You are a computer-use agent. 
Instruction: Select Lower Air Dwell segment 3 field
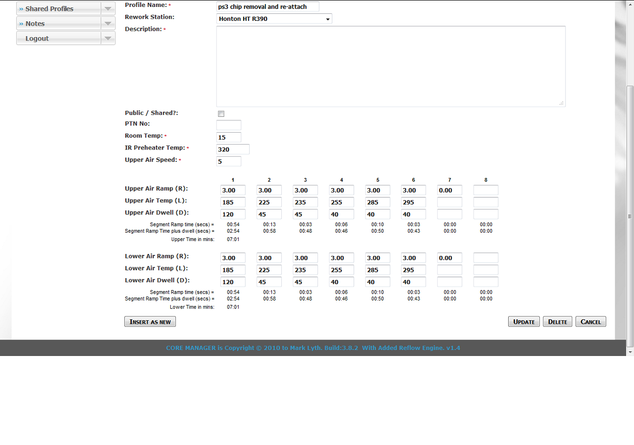click(305, 282)
